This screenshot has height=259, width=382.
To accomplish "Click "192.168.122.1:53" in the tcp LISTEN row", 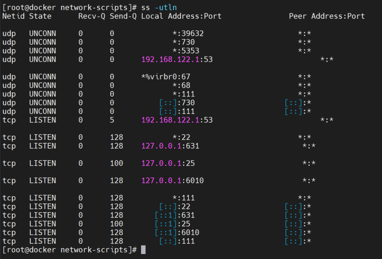I will (177, 120).
